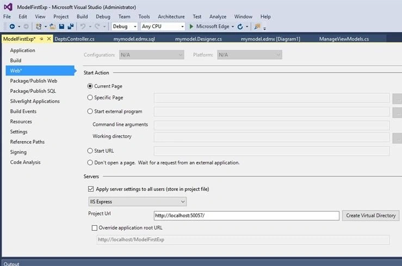Click the pin icon on ModelFirstExp tab
402x266 pixels.
point(41,39)
